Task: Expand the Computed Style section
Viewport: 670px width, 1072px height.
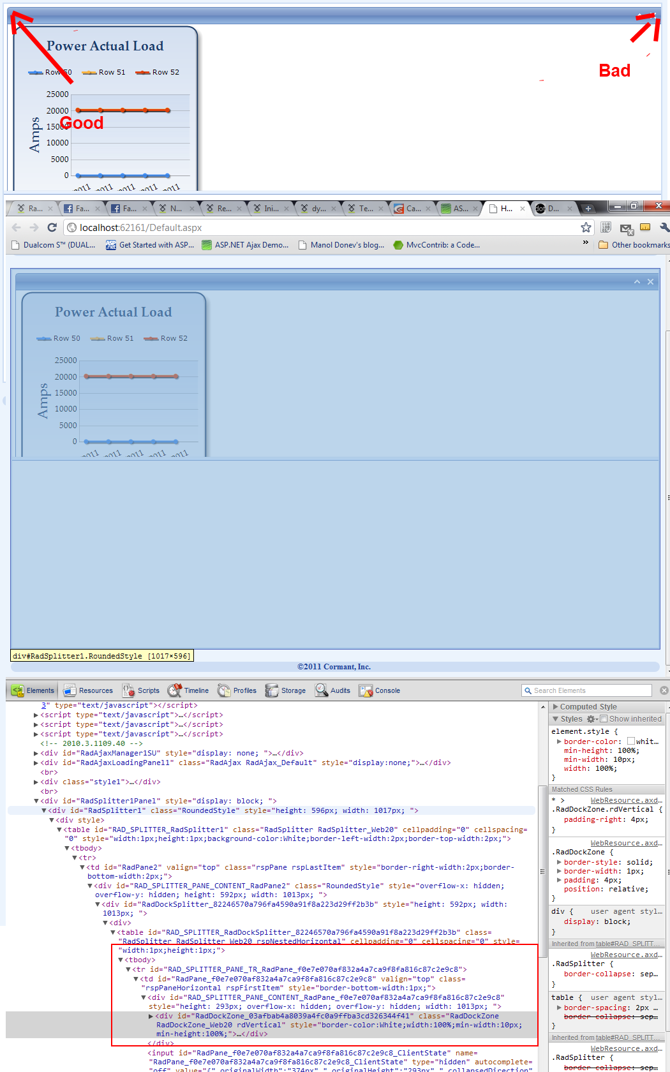Action: [x=556, y=707]
